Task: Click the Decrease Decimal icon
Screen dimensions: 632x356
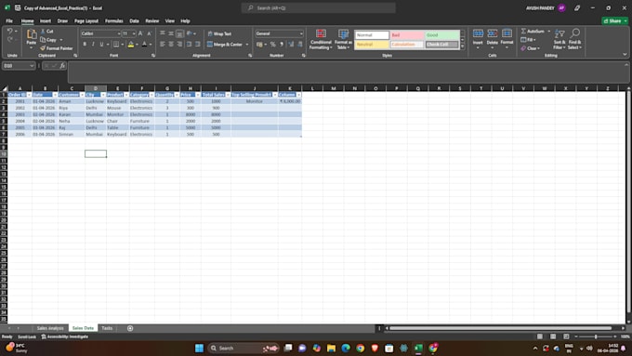Action: (x=300, y=44)
